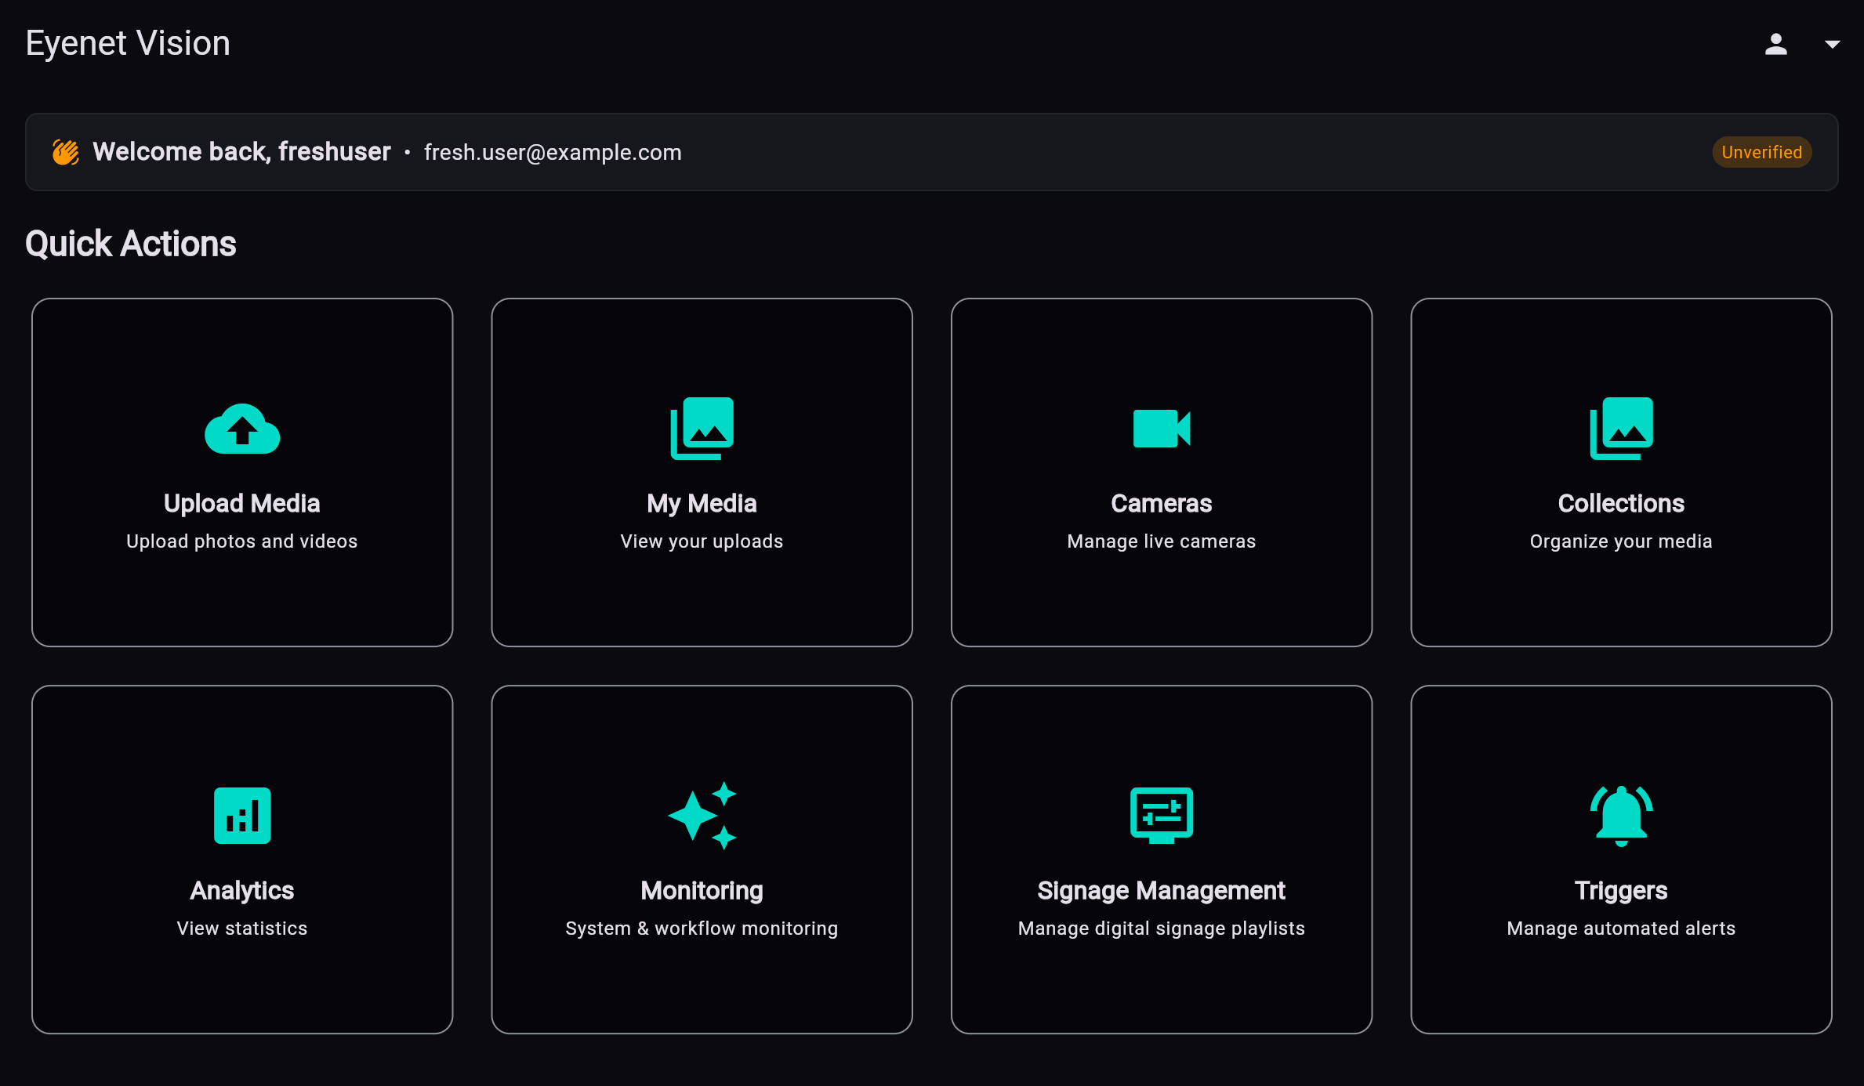Select the fresh.user@example.com email text
1864x1086 pixels.
coord(553,152)
